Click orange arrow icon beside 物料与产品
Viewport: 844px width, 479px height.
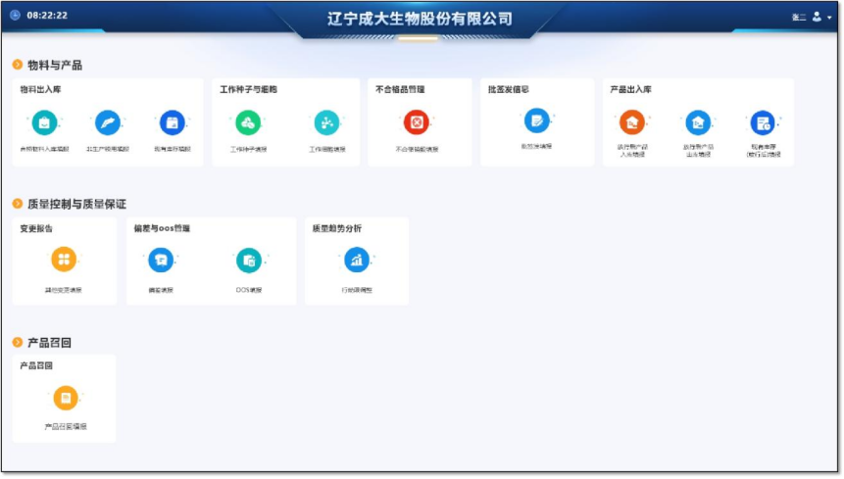point(18,65)
